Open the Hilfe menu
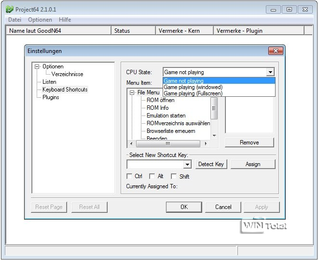The image size is (318, 260). tap(65, 20)
